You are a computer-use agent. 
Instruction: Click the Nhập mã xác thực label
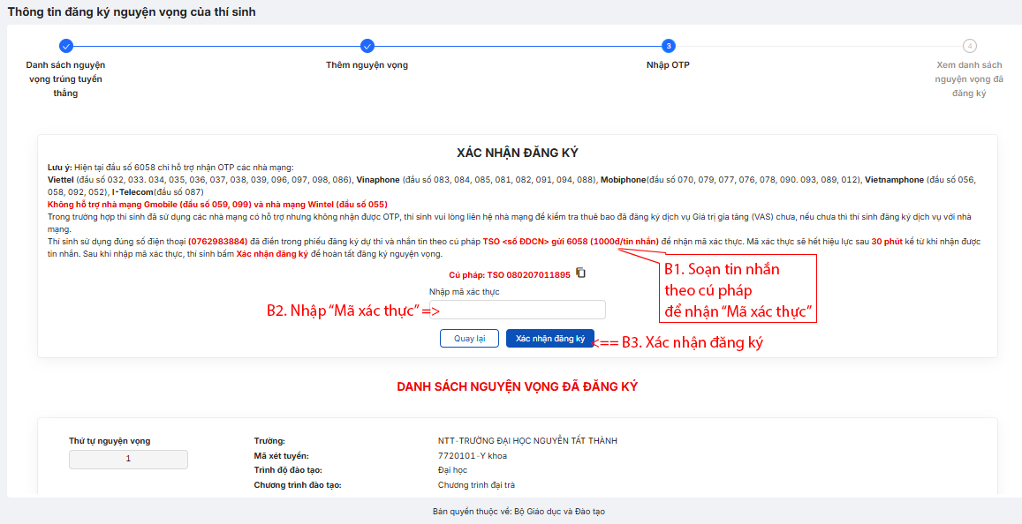point(464,292)
